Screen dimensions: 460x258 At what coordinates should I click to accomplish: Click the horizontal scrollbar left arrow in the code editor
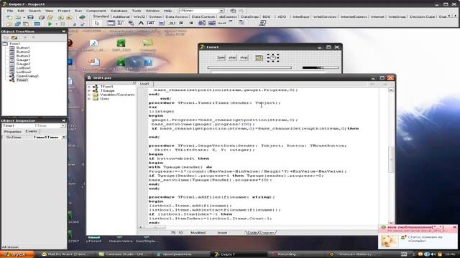tap(141, 227)
